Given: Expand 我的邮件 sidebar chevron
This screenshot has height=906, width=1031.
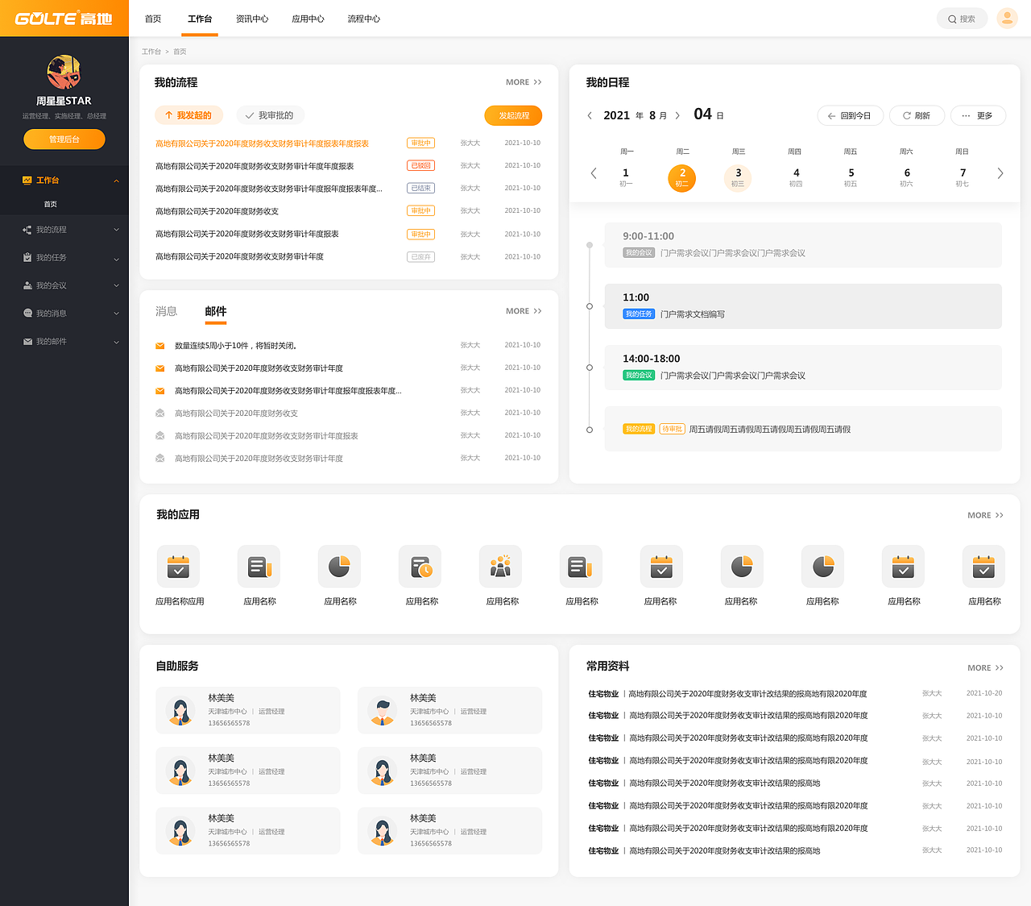Looking at the screenshot, I should [x=116, y=342].
